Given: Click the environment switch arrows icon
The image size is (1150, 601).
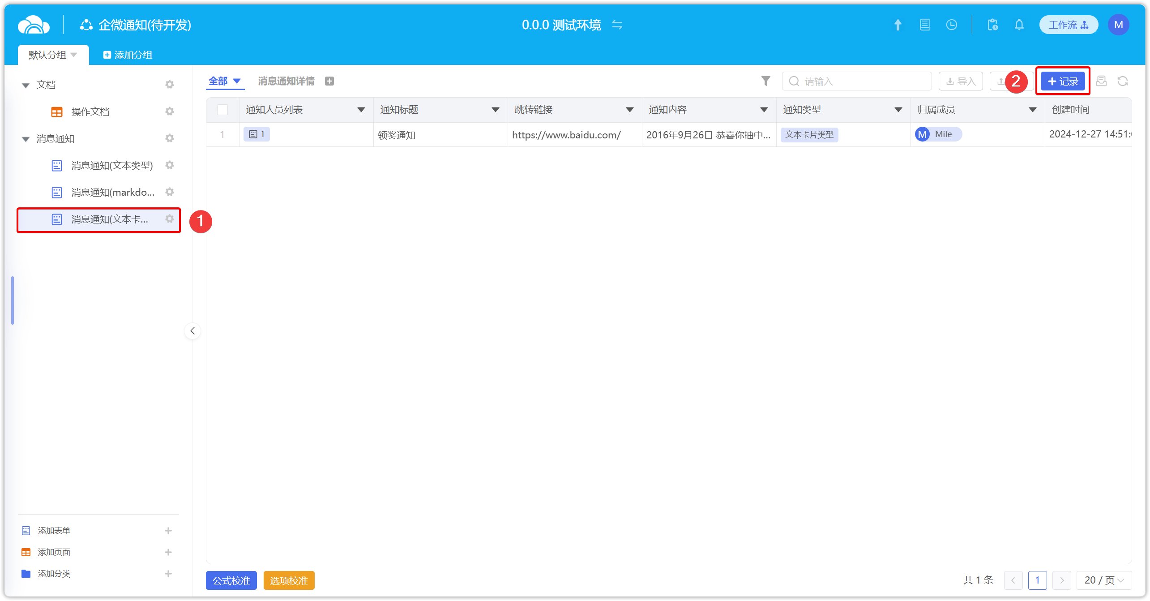Looking at the screenshot, I should pyautogui.click(x=617, y=25).
